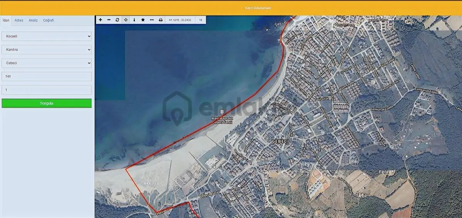Screen dimensions: 462x218
Task: Print the map with the printer icon
Action: [161, 20]
